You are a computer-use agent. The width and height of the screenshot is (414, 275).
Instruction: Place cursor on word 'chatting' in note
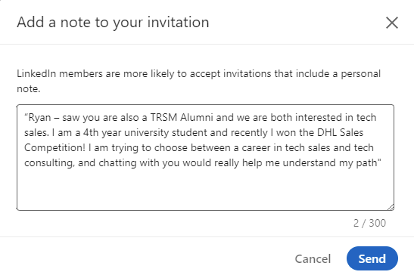[x=117, y=163]
